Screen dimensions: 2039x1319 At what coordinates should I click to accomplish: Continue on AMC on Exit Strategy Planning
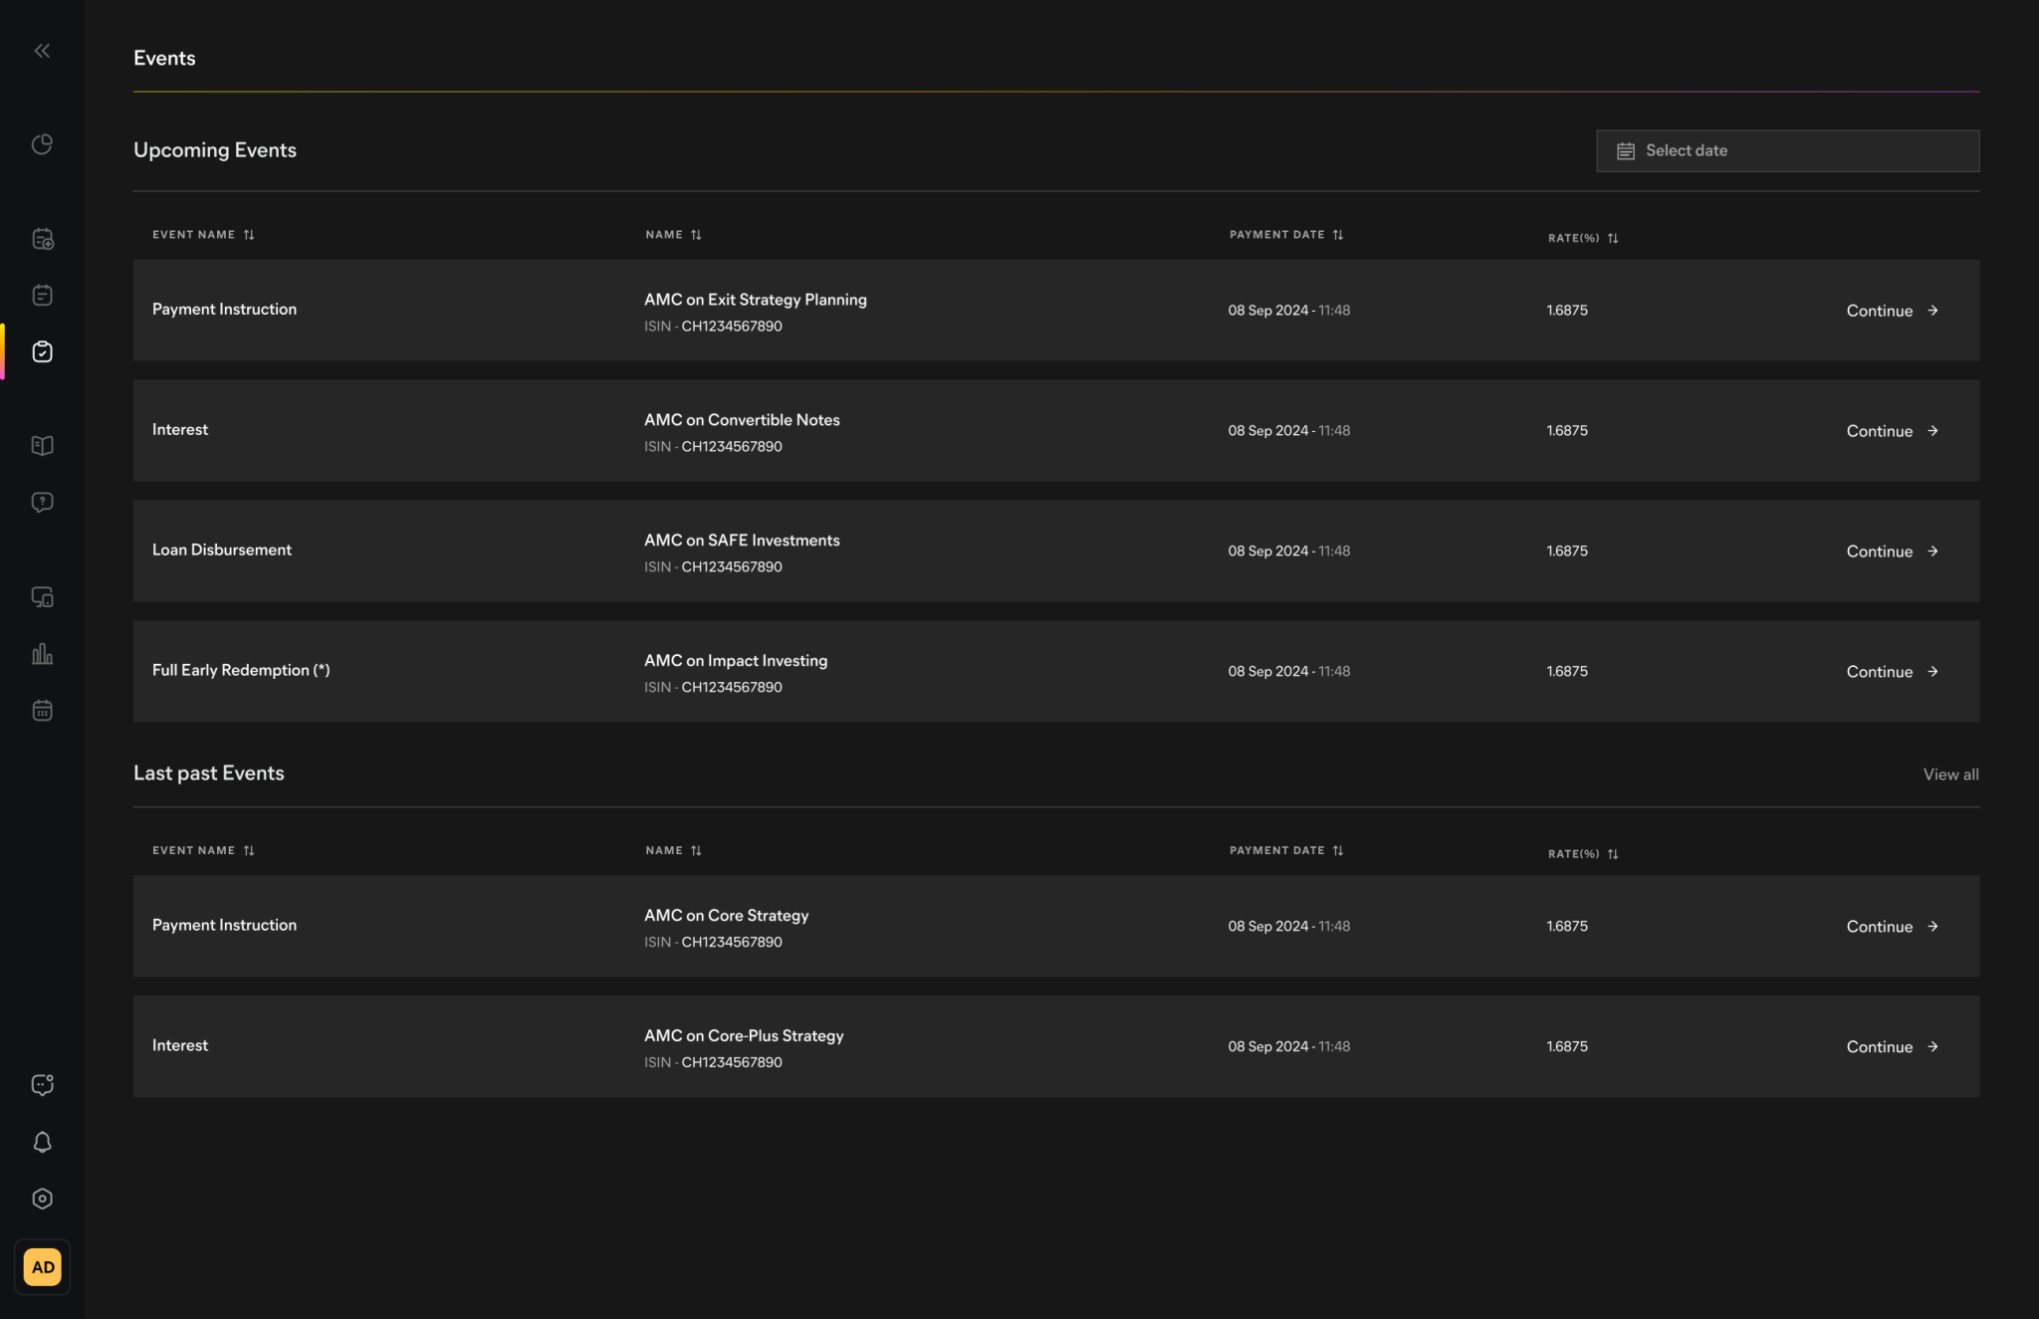pos(1892,311)
